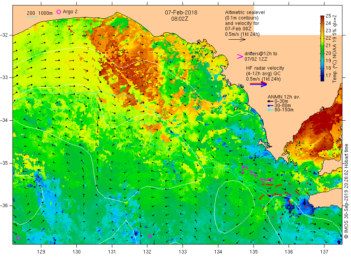
Task: Click the '30-80m' depth label
Action: pos(283,106)
